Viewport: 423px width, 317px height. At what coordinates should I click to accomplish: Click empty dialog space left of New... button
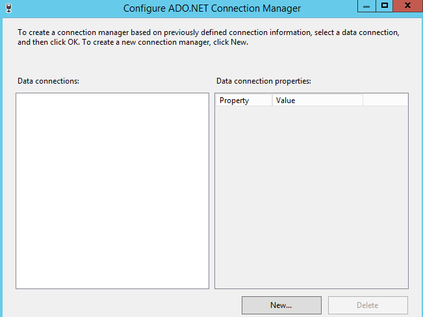[x=130, y=305]
